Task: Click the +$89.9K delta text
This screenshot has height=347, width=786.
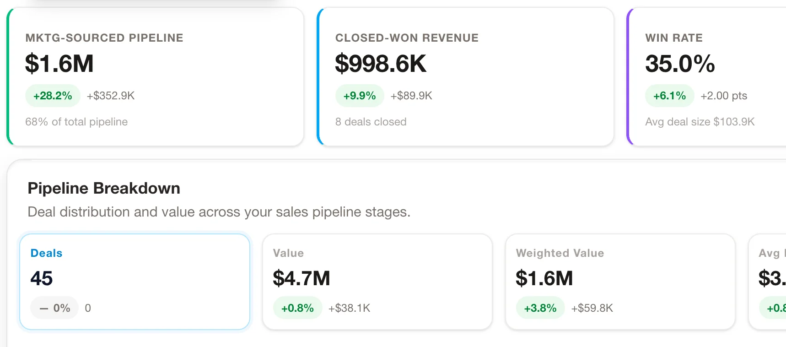Action: click(x=411, y=96)
